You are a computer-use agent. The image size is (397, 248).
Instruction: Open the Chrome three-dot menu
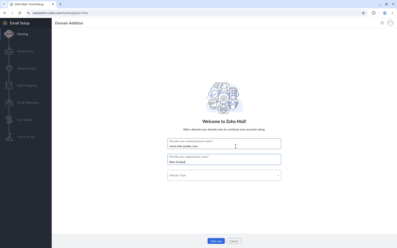(x=392, y=13)
